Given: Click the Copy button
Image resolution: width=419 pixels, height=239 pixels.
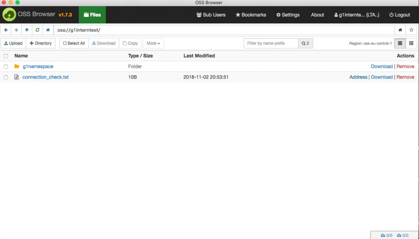Looking at the screenshot, I should [x=131, y=43].
